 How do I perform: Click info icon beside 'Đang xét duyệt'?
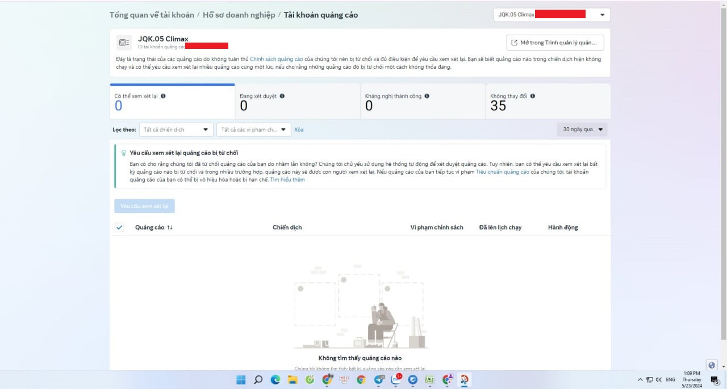[282, 97]
